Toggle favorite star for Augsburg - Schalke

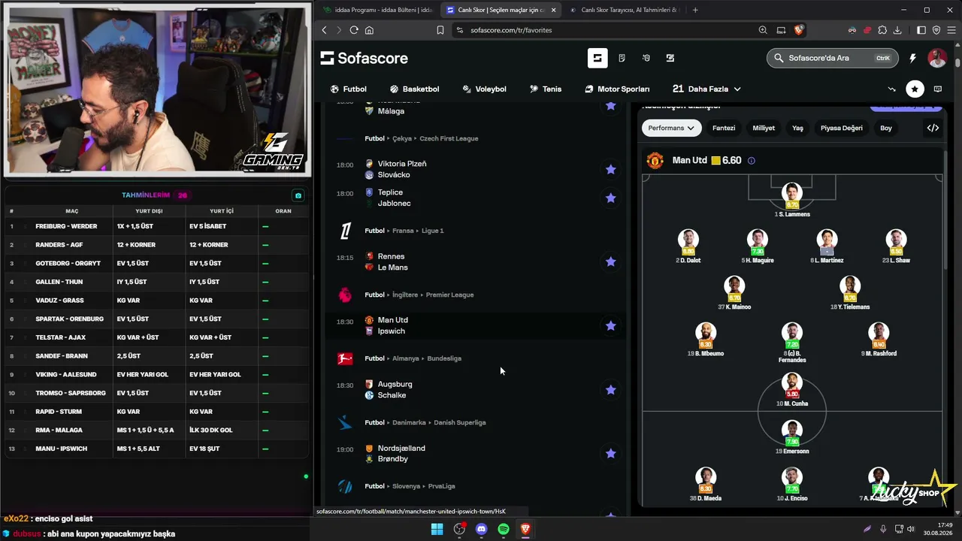pyautogui.click(x=610, y=390)
